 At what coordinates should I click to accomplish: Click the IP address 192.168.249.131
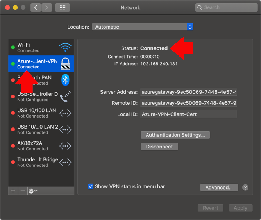pyautogui.click(x=159, y=64)
